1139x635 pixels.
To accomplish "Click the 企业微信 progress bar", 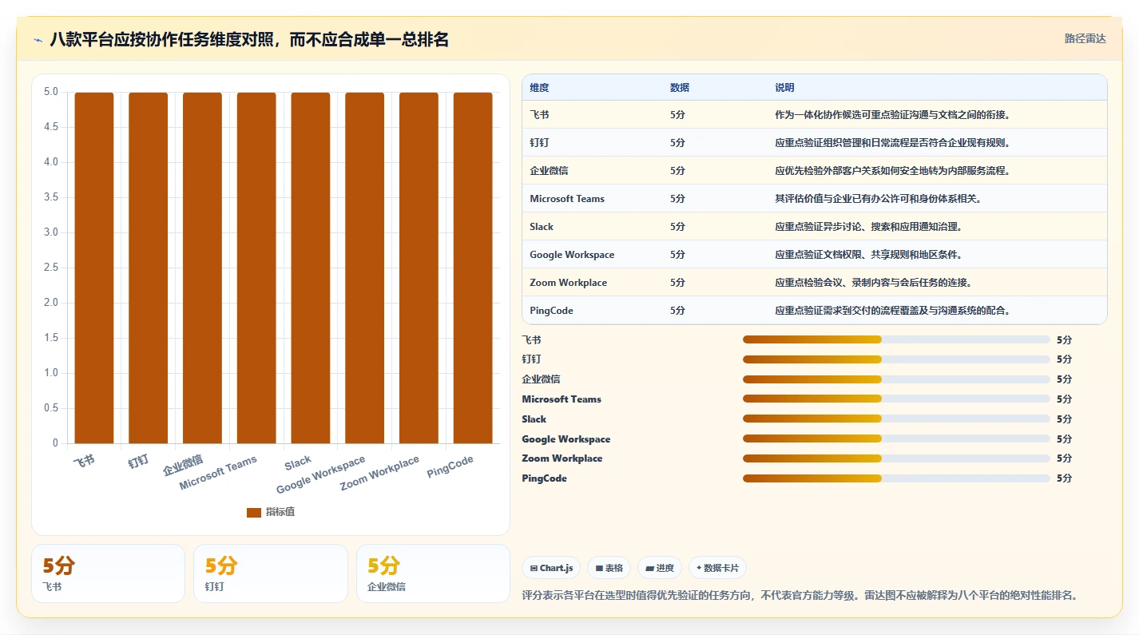I will tap(896, 379).
